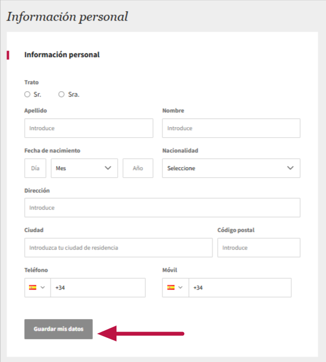Click the Guardar mis datos button

tap(58, 329)
